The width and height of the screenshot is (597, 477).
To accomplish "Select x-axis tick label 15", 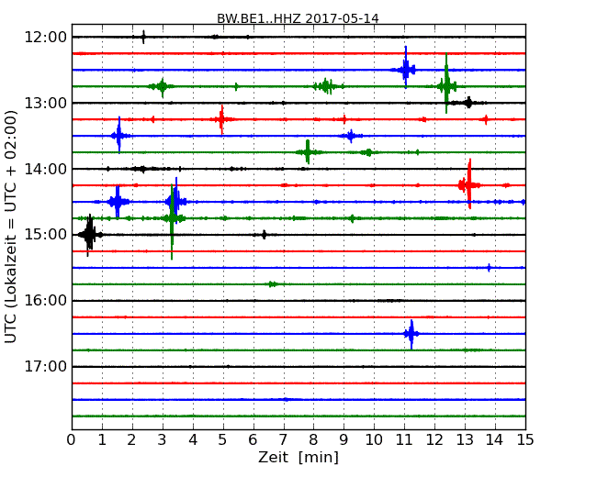I will pos(525,440).
